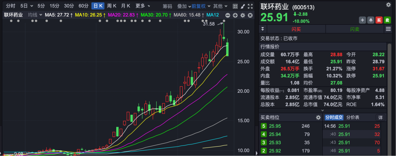Close the moving average indicator line

(250, 15)
